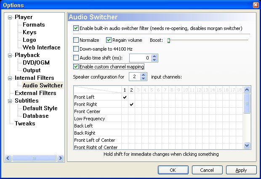261x179 pixels.
Task: Decrease the audio time shift spinner value
Action: click(154, 60)
